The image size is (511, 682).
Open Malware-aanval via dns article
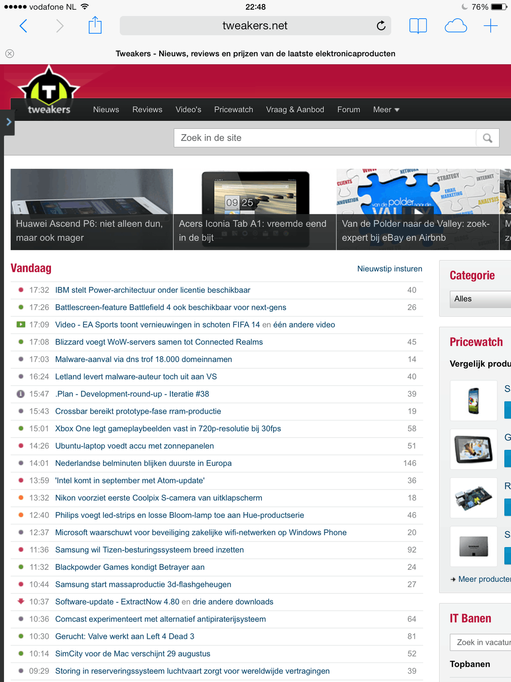[x=144, y=359]
